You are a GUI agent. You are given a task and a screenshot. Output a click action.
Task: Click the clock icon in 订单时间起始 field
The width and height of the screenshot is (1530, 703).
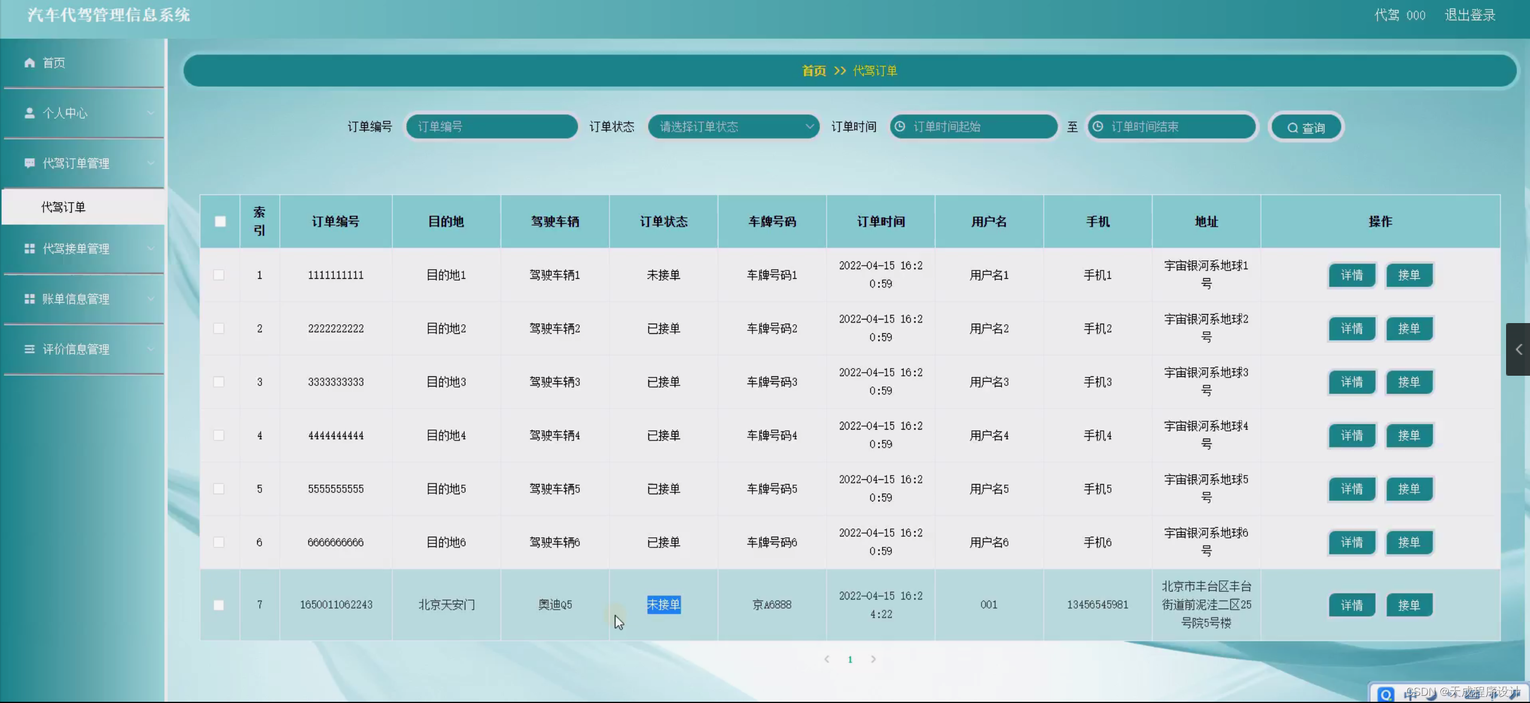click(900, 126)
